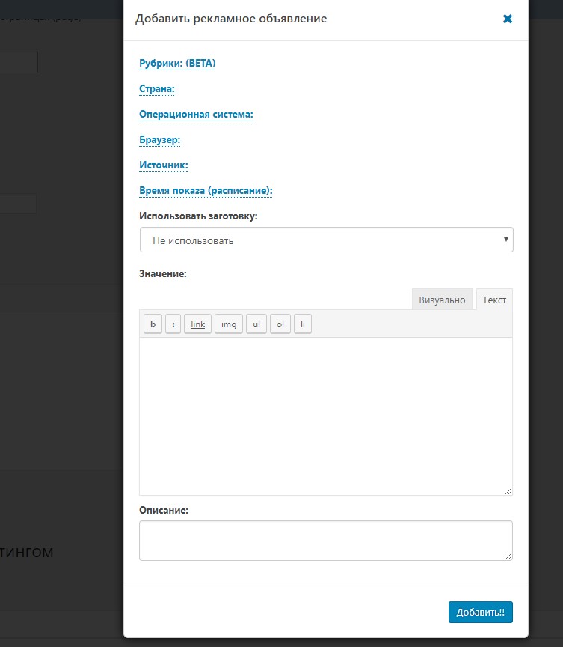
Task: Click the 'Описание' text field
Action: point(326,540)
